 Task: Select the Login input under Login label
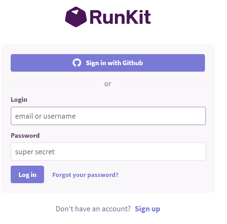click(108, 116)
